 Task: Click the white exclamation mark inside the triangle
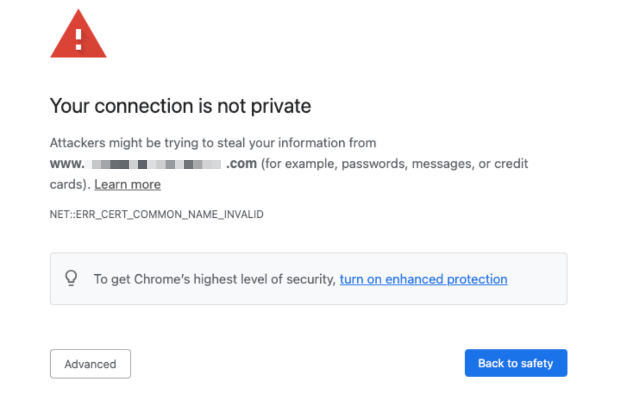79,39
